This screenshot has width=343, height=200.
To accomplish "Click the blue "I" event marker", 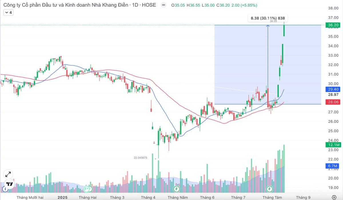I will (x=4, y=189).
